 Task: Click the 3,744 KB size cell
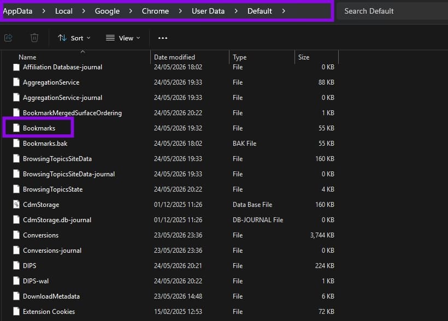tap(322, 235)
